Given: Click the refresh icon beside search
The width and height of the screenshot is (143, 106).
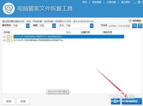Looking at the screenshot, I should (x=140, y=26).
